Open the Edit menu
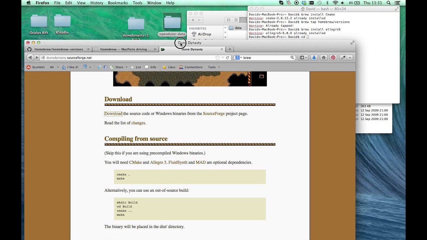 coord(69,3)
